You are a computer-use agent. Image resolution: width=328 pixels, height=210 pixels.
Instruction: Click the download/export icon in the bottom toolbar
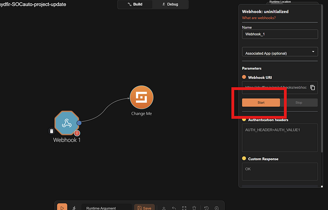[x=164, y=208]
